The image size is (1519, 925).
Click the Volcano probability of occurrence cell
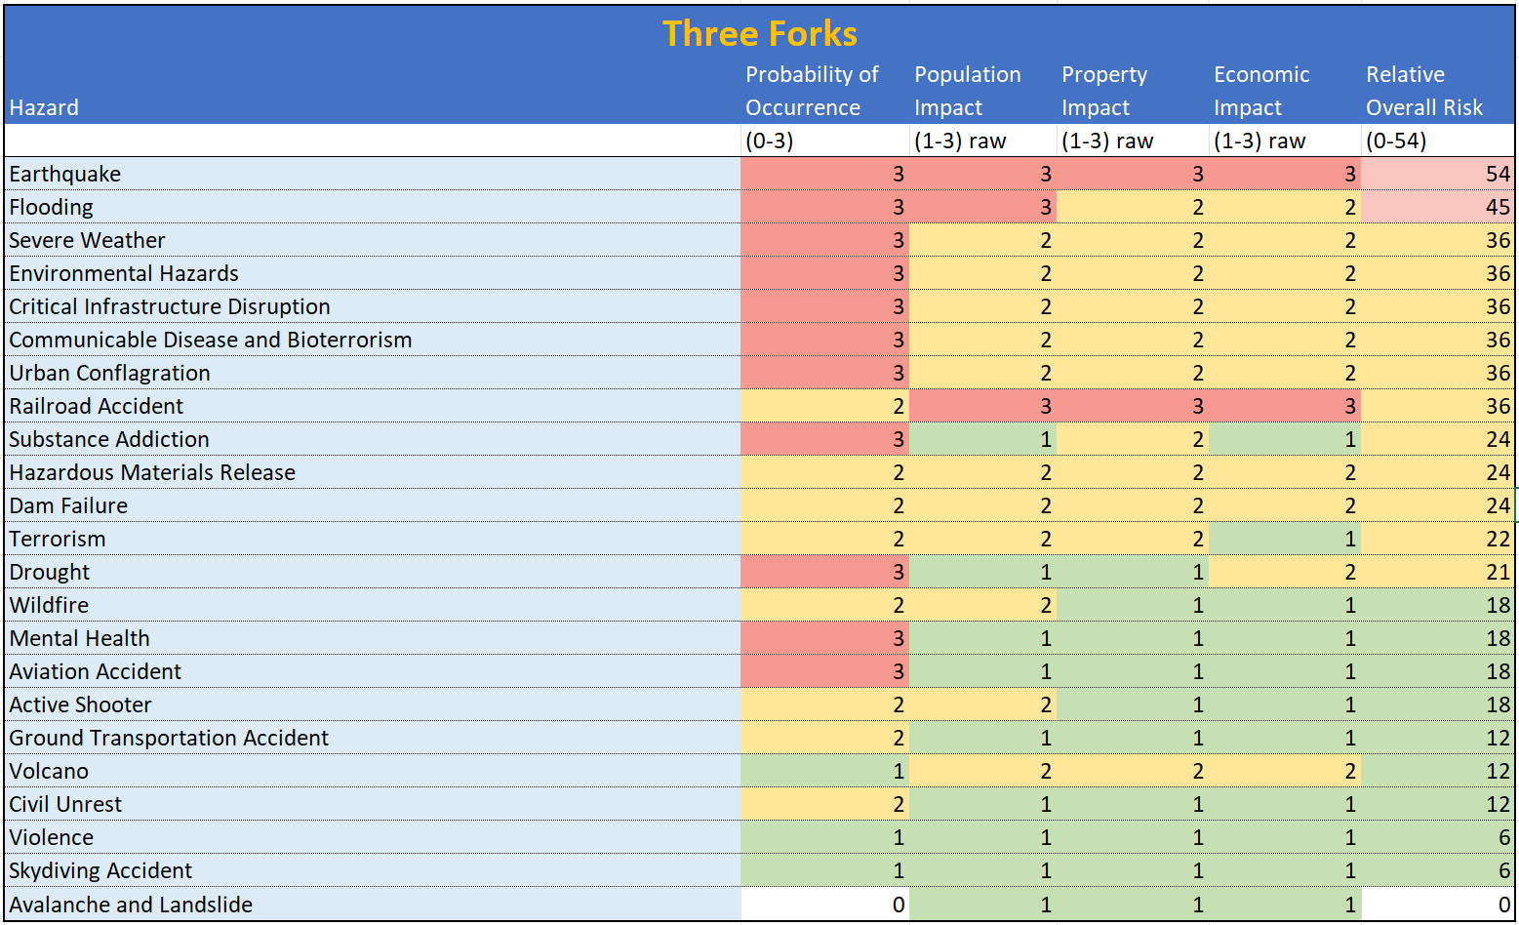pos(824,771)
